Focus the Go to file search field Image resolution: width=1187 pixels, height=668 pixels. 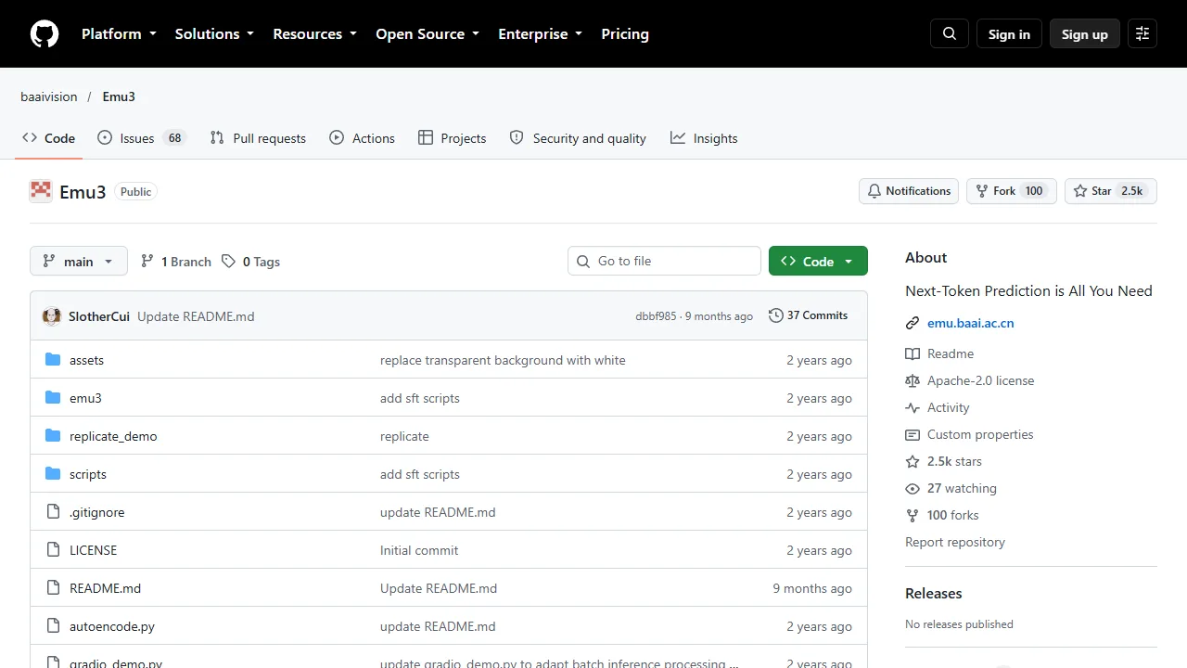tap(664, 261)
